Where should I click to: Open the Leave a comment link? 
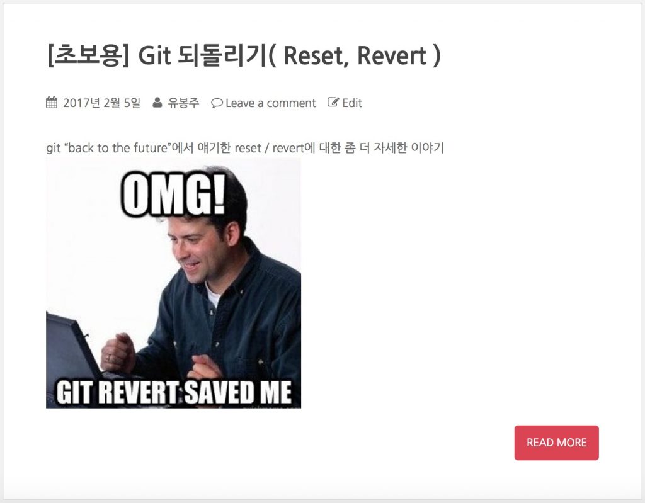(x=270, y=103)
